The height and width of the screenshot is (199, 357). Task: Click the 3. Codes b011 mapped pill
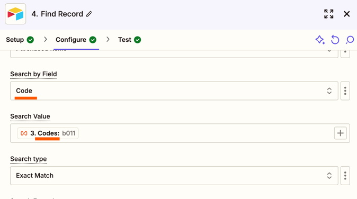(48, 133)
